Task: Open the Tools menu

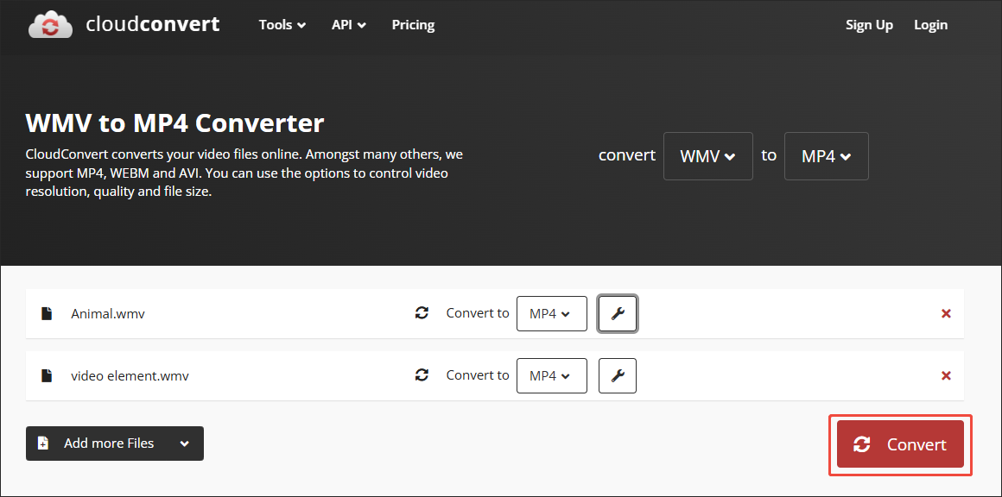Action: (282, 25)
